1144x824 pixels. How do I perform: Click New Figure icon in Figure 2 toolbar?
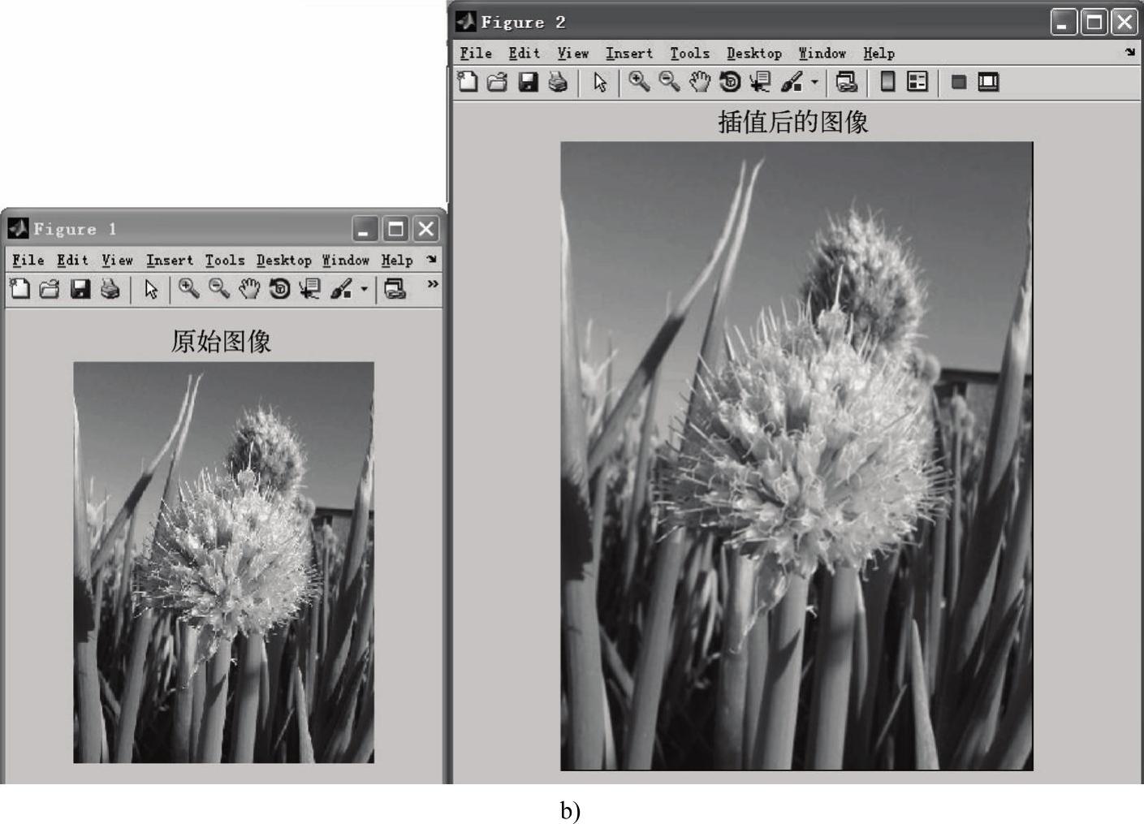[x=468, y=81]
